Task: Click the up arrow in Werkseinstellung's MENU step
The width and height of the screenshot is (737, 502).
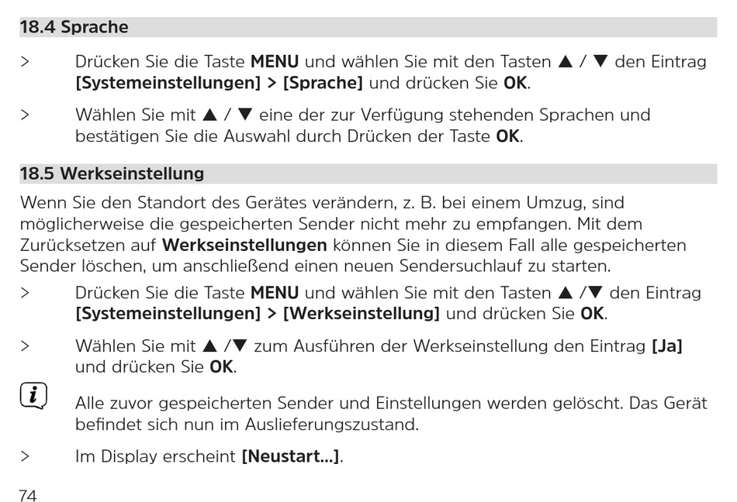Action: point(566,293)
